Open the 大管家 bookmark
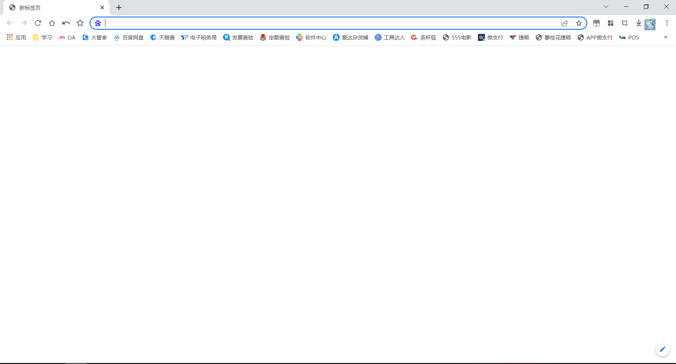Screen dimensions: 676x364 (x=95, y=37)
